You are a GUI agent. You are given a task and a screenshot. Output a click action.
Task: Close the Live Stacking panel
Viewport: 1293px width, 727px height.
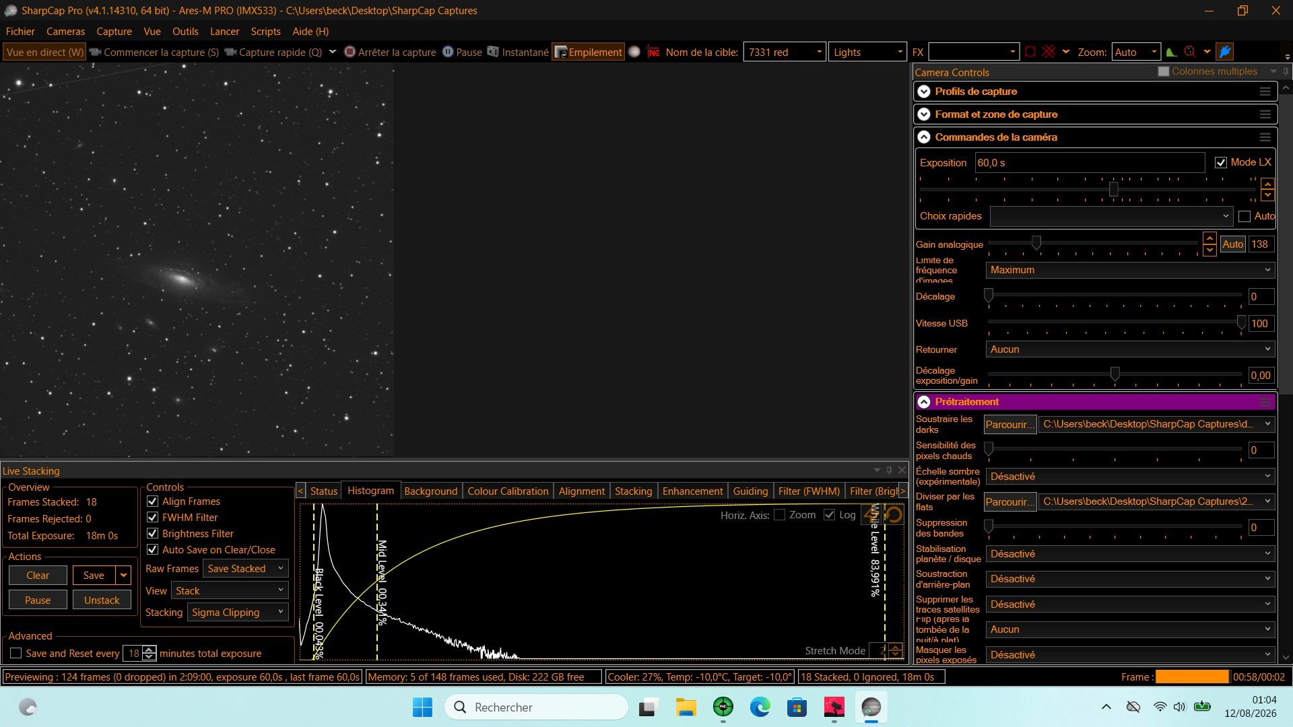(902, 470)
